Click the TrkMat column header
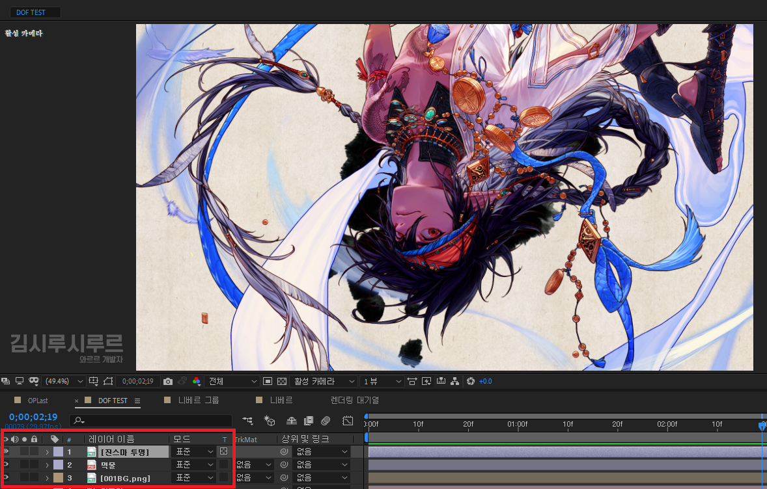Viewport: 767px width, 489px height. pos(246,440)
